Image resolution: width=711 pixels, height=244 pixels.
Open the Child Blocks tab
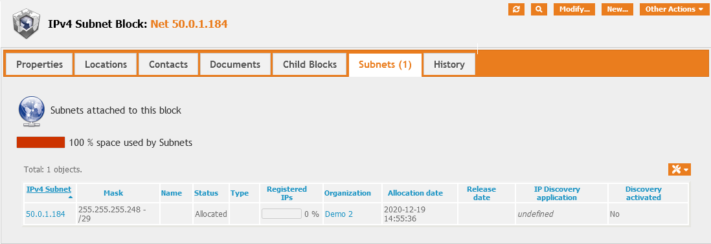[310, 64]
